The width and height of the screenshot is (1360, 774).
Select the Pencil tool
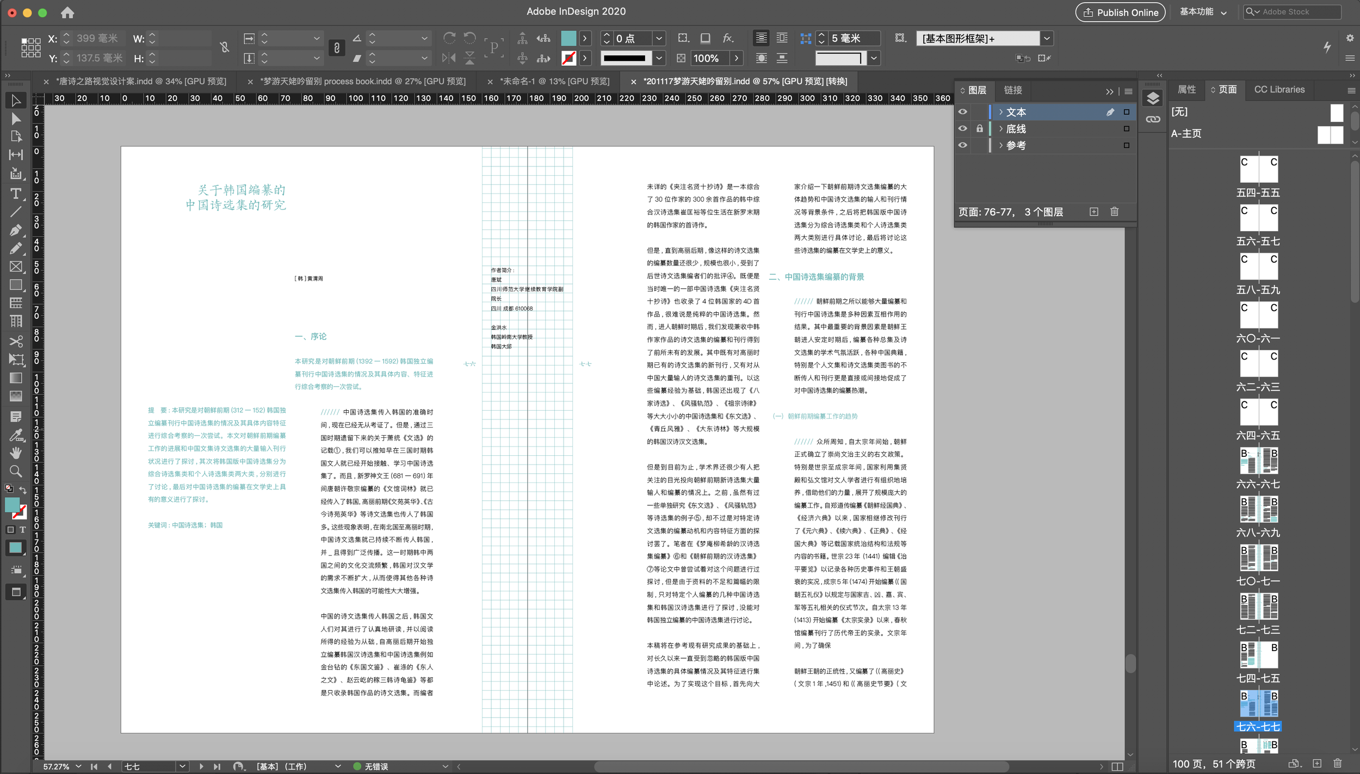coord(16,249)
